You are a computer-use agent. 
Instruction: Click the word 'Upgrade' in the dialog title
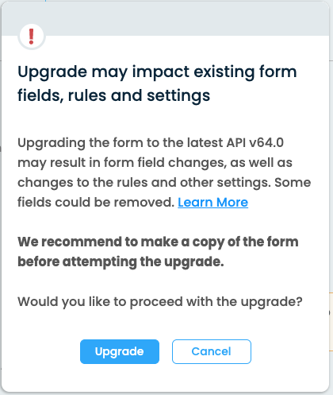52,72
